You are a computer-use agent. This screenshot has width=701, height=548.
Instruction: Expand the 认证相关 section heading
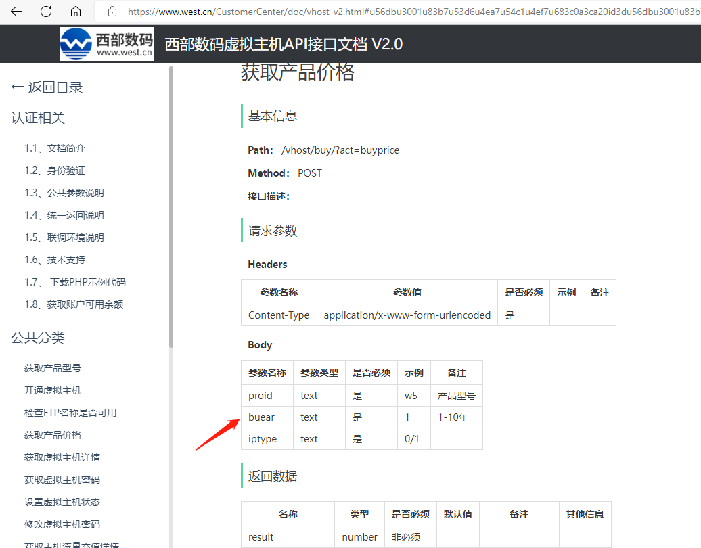[x=38, y=118]
